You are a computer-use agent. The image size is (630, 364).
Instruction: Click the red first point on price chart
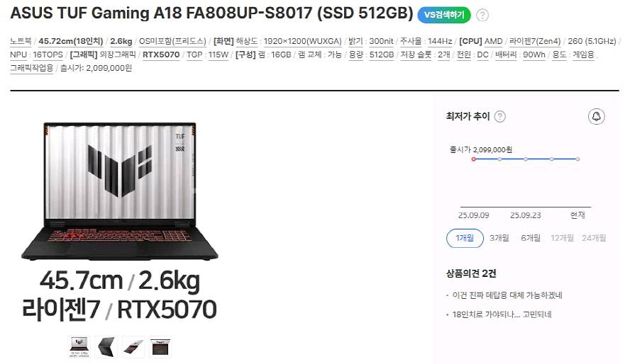474,159
